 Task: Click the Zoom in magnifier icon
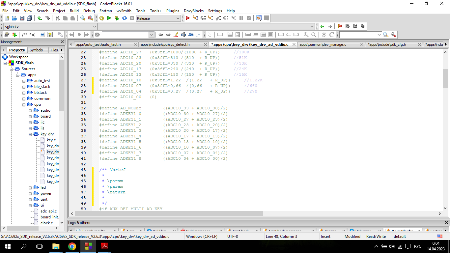click(306, 35)
